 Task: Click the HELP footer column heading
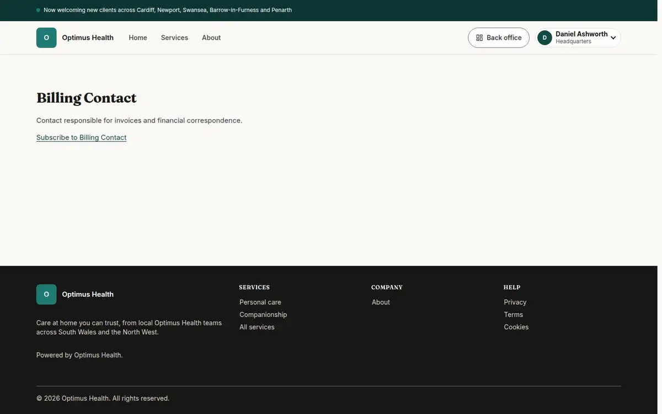pos(512,287)
